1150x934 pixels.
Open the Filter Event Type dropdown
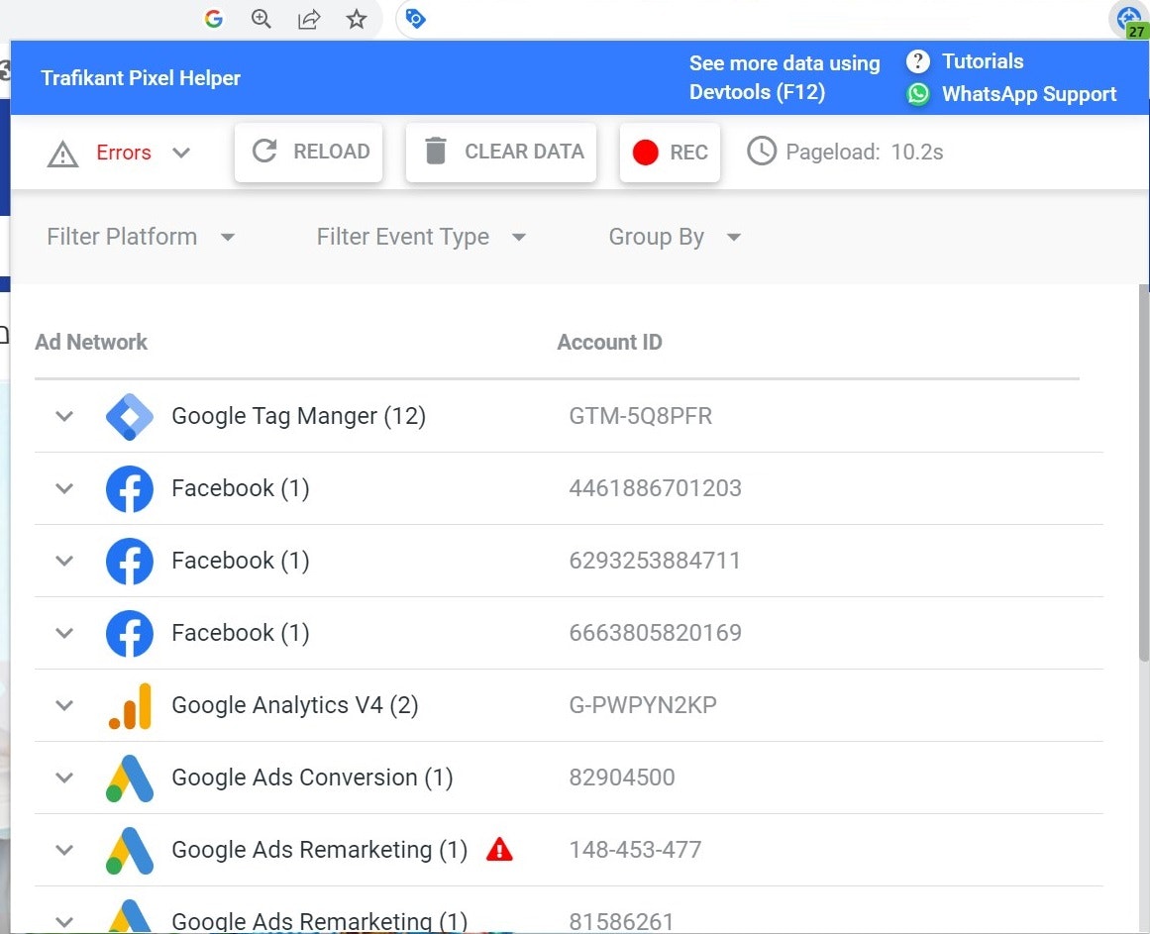point(421,237)
